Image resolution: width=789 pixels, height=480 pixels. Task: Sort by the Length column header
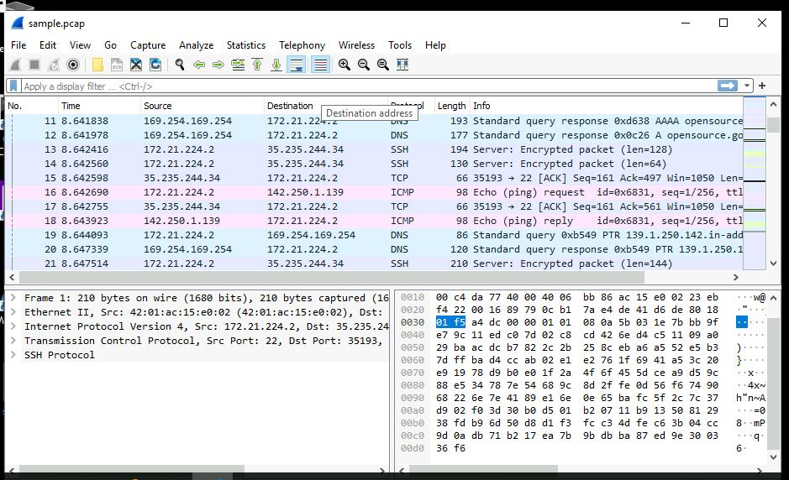click(x=452, y=106)
